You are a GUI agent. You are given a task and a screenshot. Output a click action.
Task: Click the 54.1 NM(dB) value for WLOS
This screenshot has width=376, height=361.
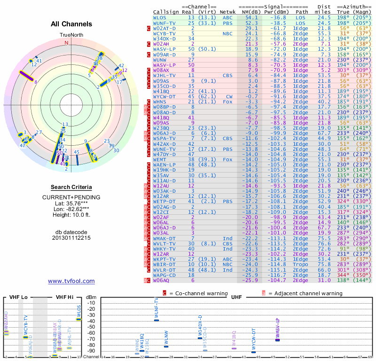pyautogui.click(x=251, y=18)
